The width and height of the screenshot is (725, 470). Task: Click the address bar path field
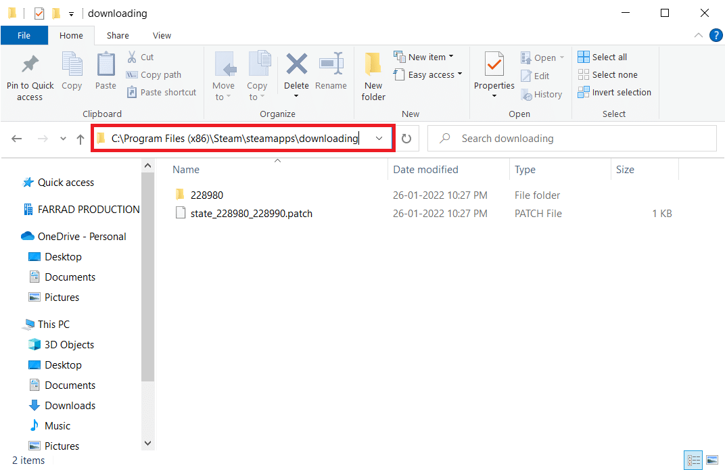pos(235,138)
